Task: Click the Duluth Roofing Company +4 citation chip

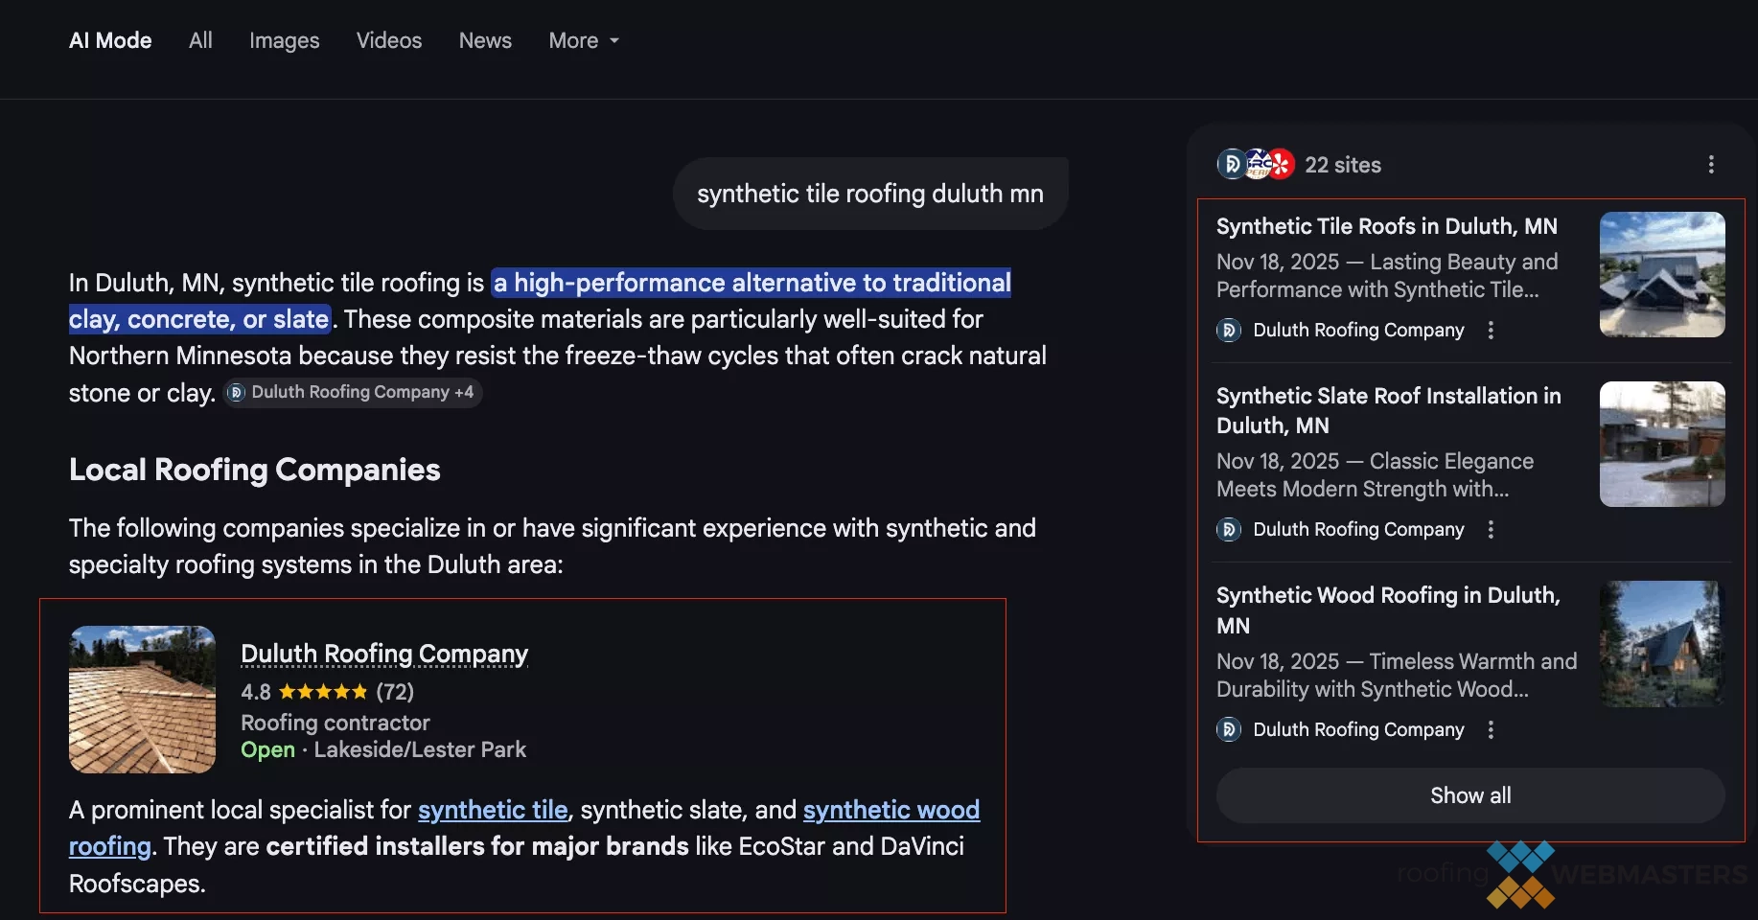Action: 353,392
